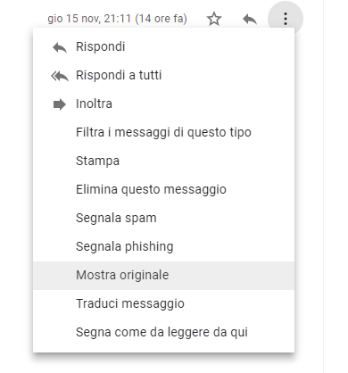
Task: Click the double-arrow reply all icon
Action: pos(60,76)
